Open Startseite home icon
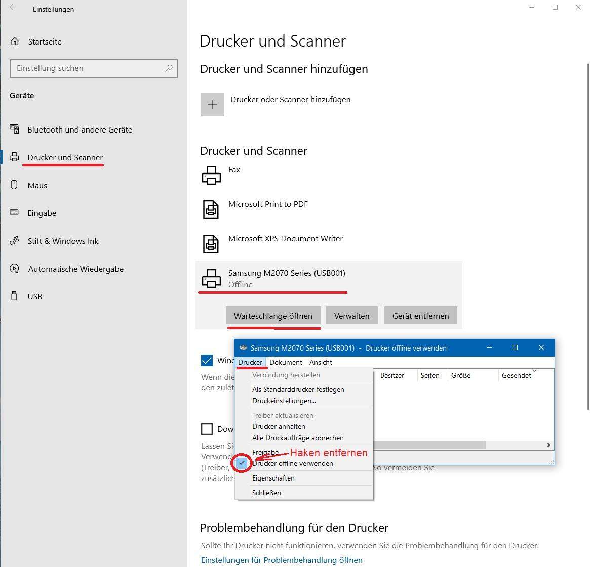The image size is (590, 567). pyautogui.click(x=15, y=41)
